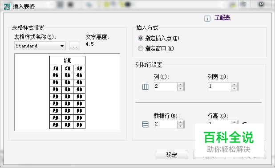The height and width of the screenshot is (168, 275).
Task: Click the ... button beside Standard
Action: (x=74, y=46)
